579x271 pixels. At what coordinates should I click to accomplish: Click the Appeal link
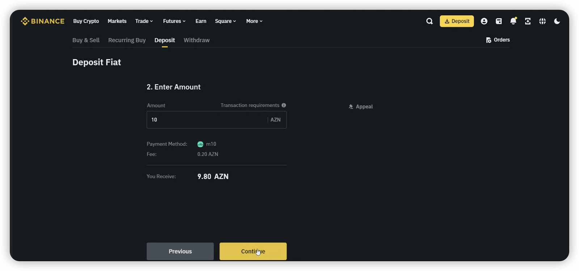pos(360,106)
